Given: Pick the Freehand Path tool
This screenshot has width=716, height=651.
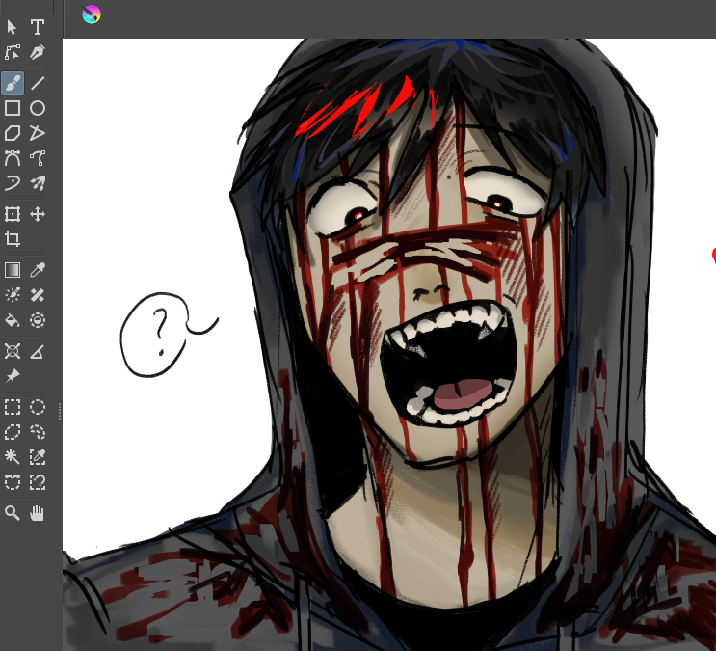Looking at the screenshot, I should click(x=38, y=158).
